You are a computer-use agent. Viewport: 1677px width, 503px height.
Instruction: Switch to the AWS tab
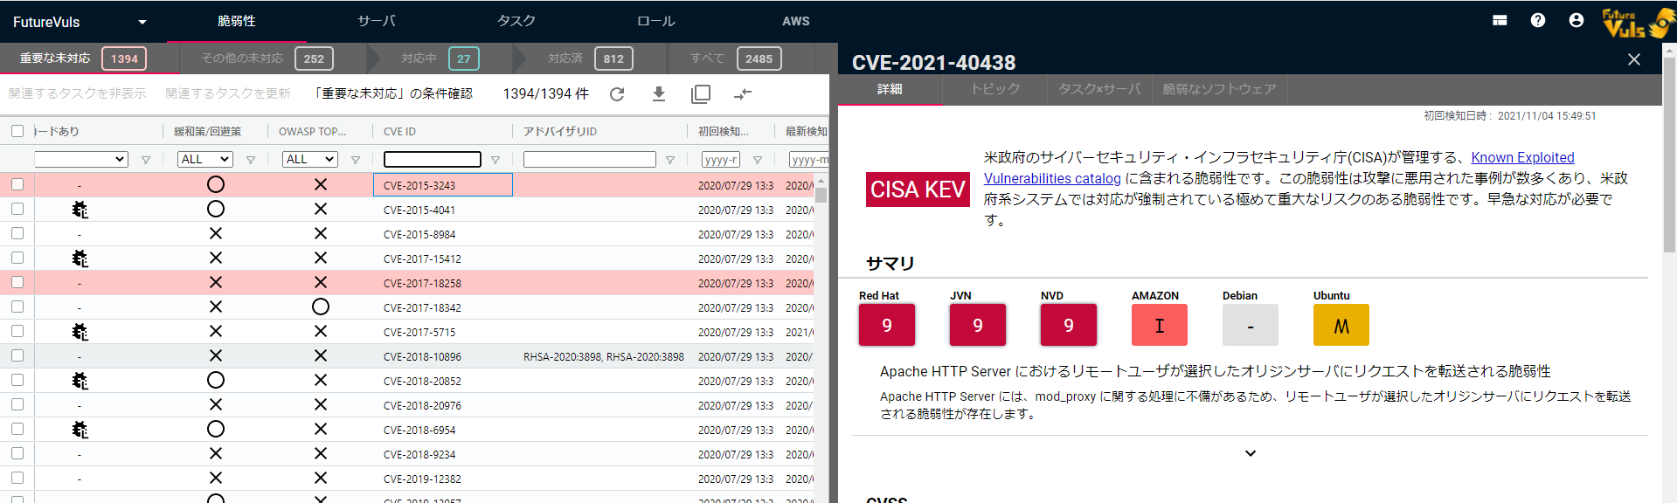[795, 21]
